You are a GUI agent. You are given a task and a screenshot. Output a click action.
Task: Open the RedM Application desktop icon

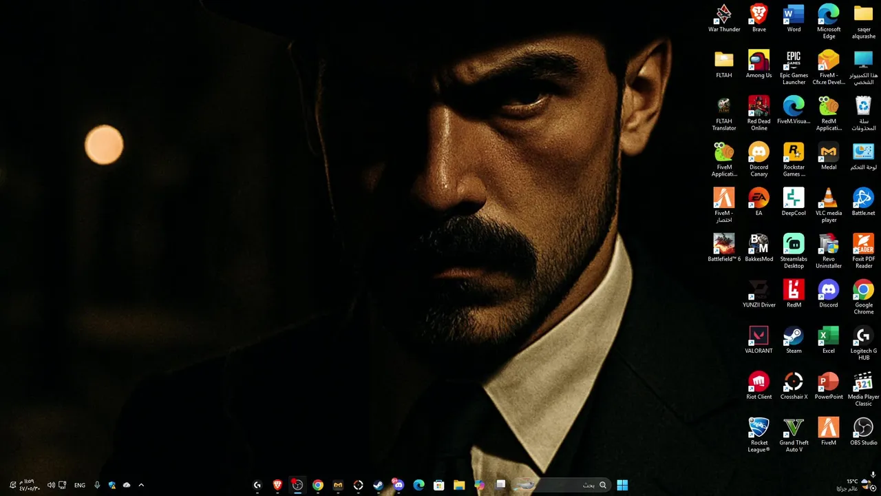pos(829,114)
